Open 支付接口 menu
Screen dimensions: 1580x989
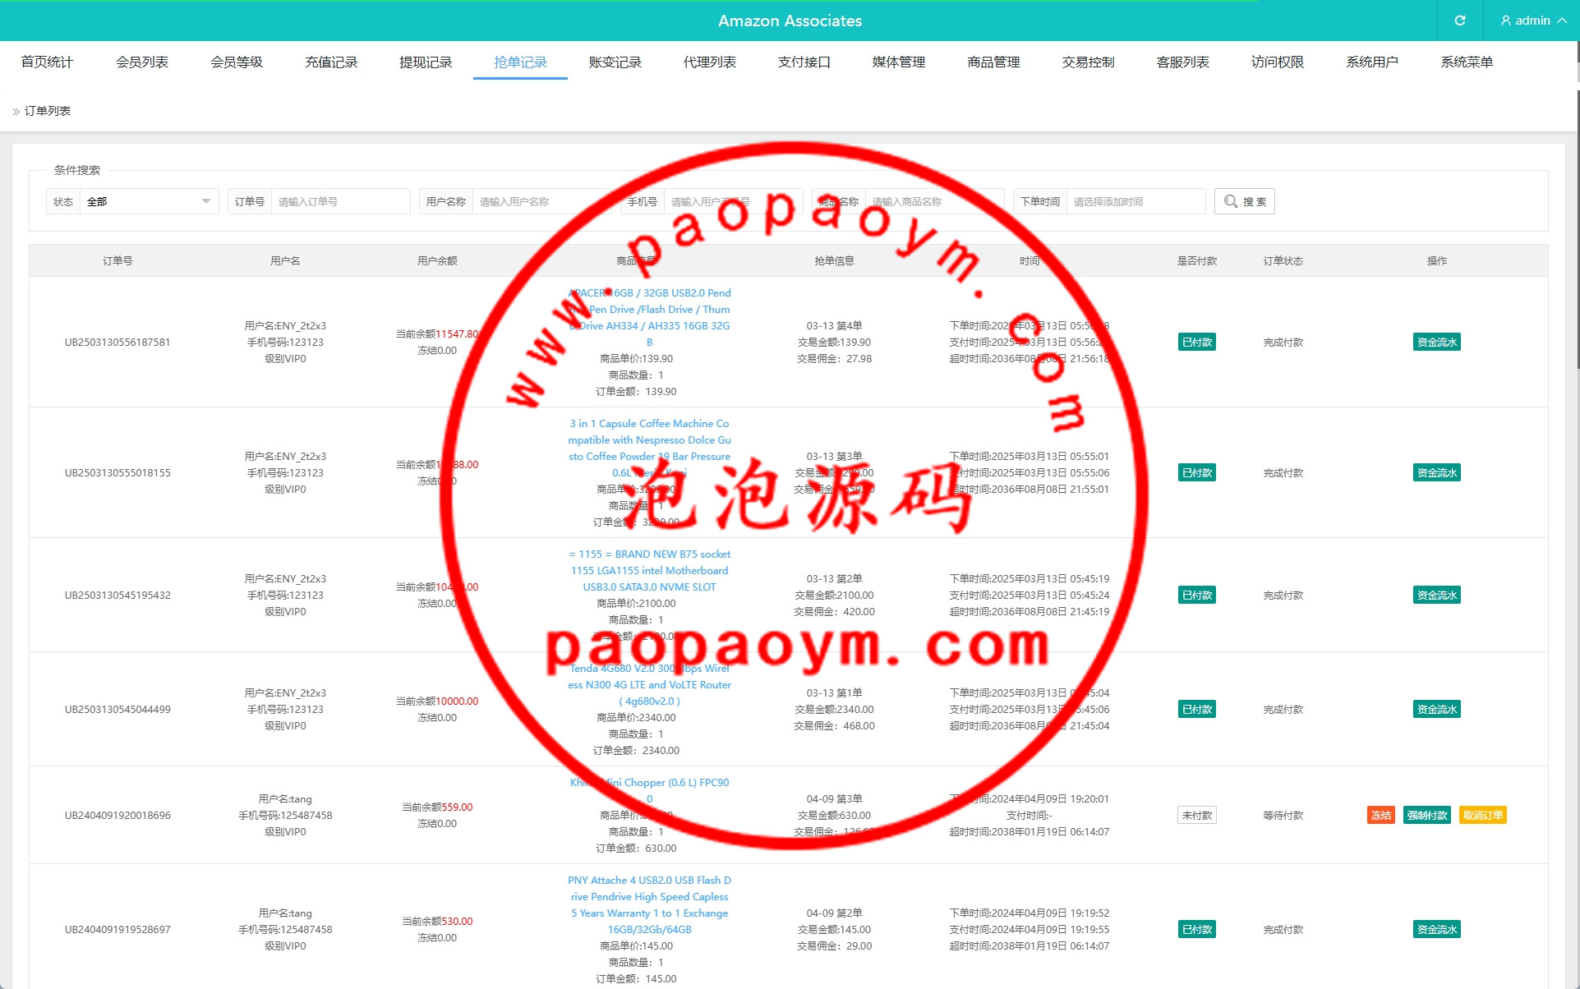804,62
